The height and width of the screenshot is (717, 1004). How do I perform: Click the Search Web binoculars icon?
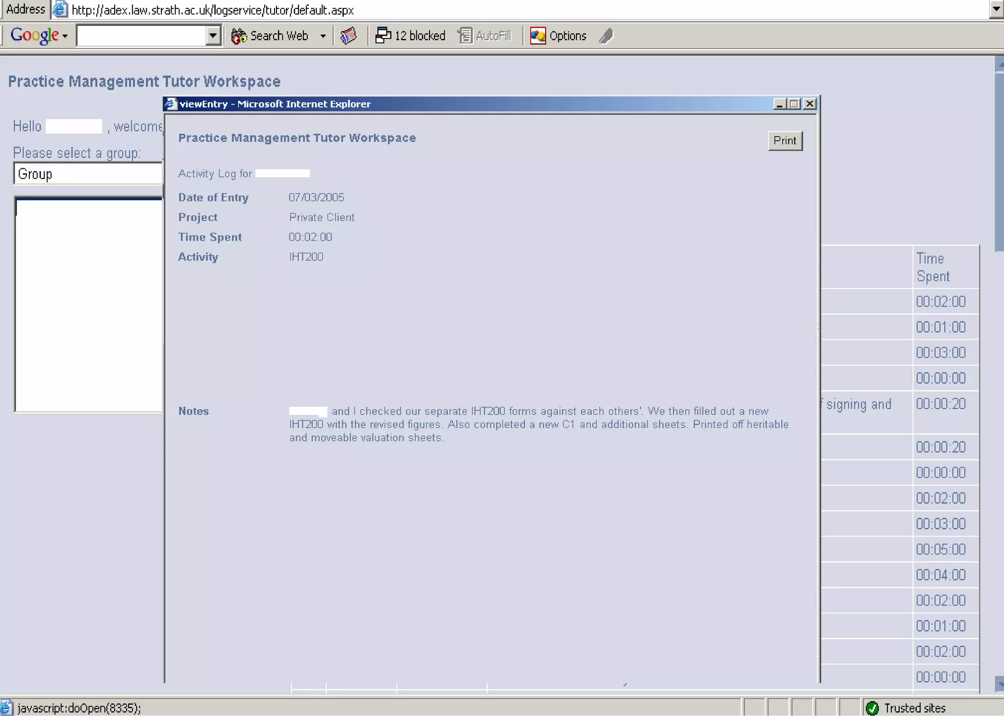click(239, 36)
